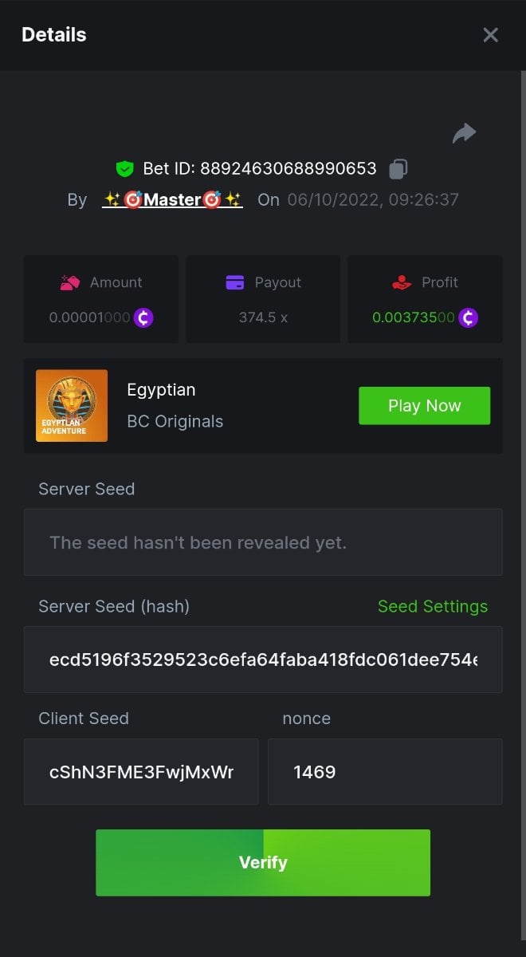Click the share arrow icon
The width and height of the screenshot is (526, 957).
pos(464,133)
